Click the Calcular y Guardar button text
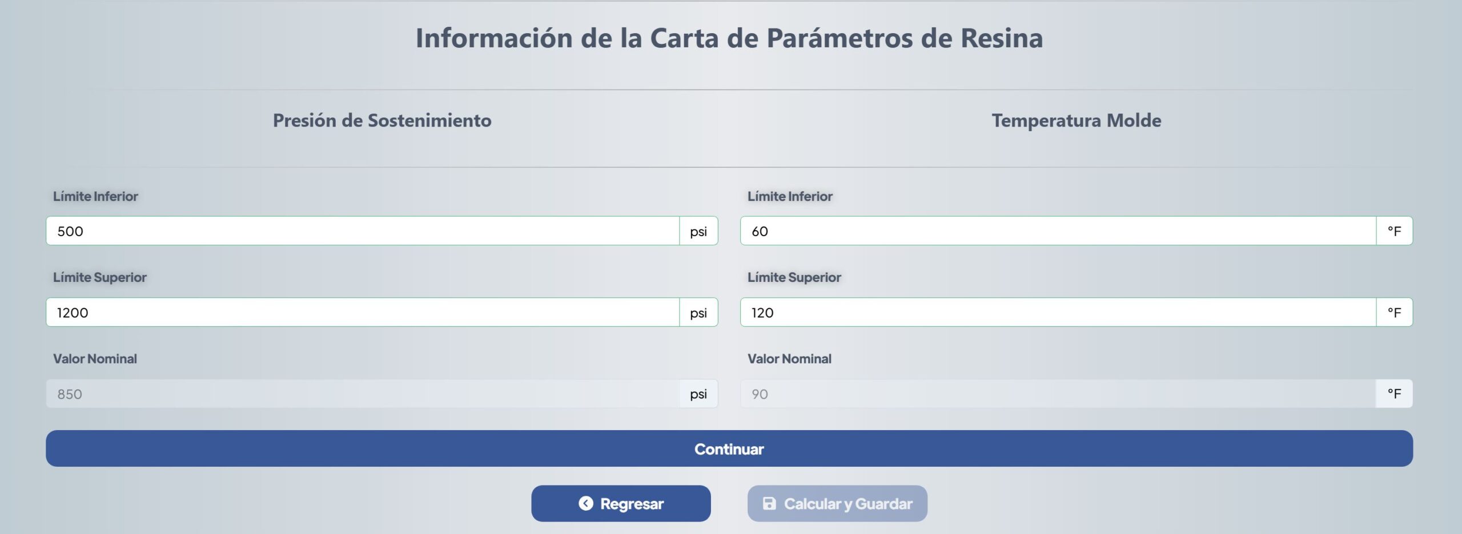 coord(848,504)
